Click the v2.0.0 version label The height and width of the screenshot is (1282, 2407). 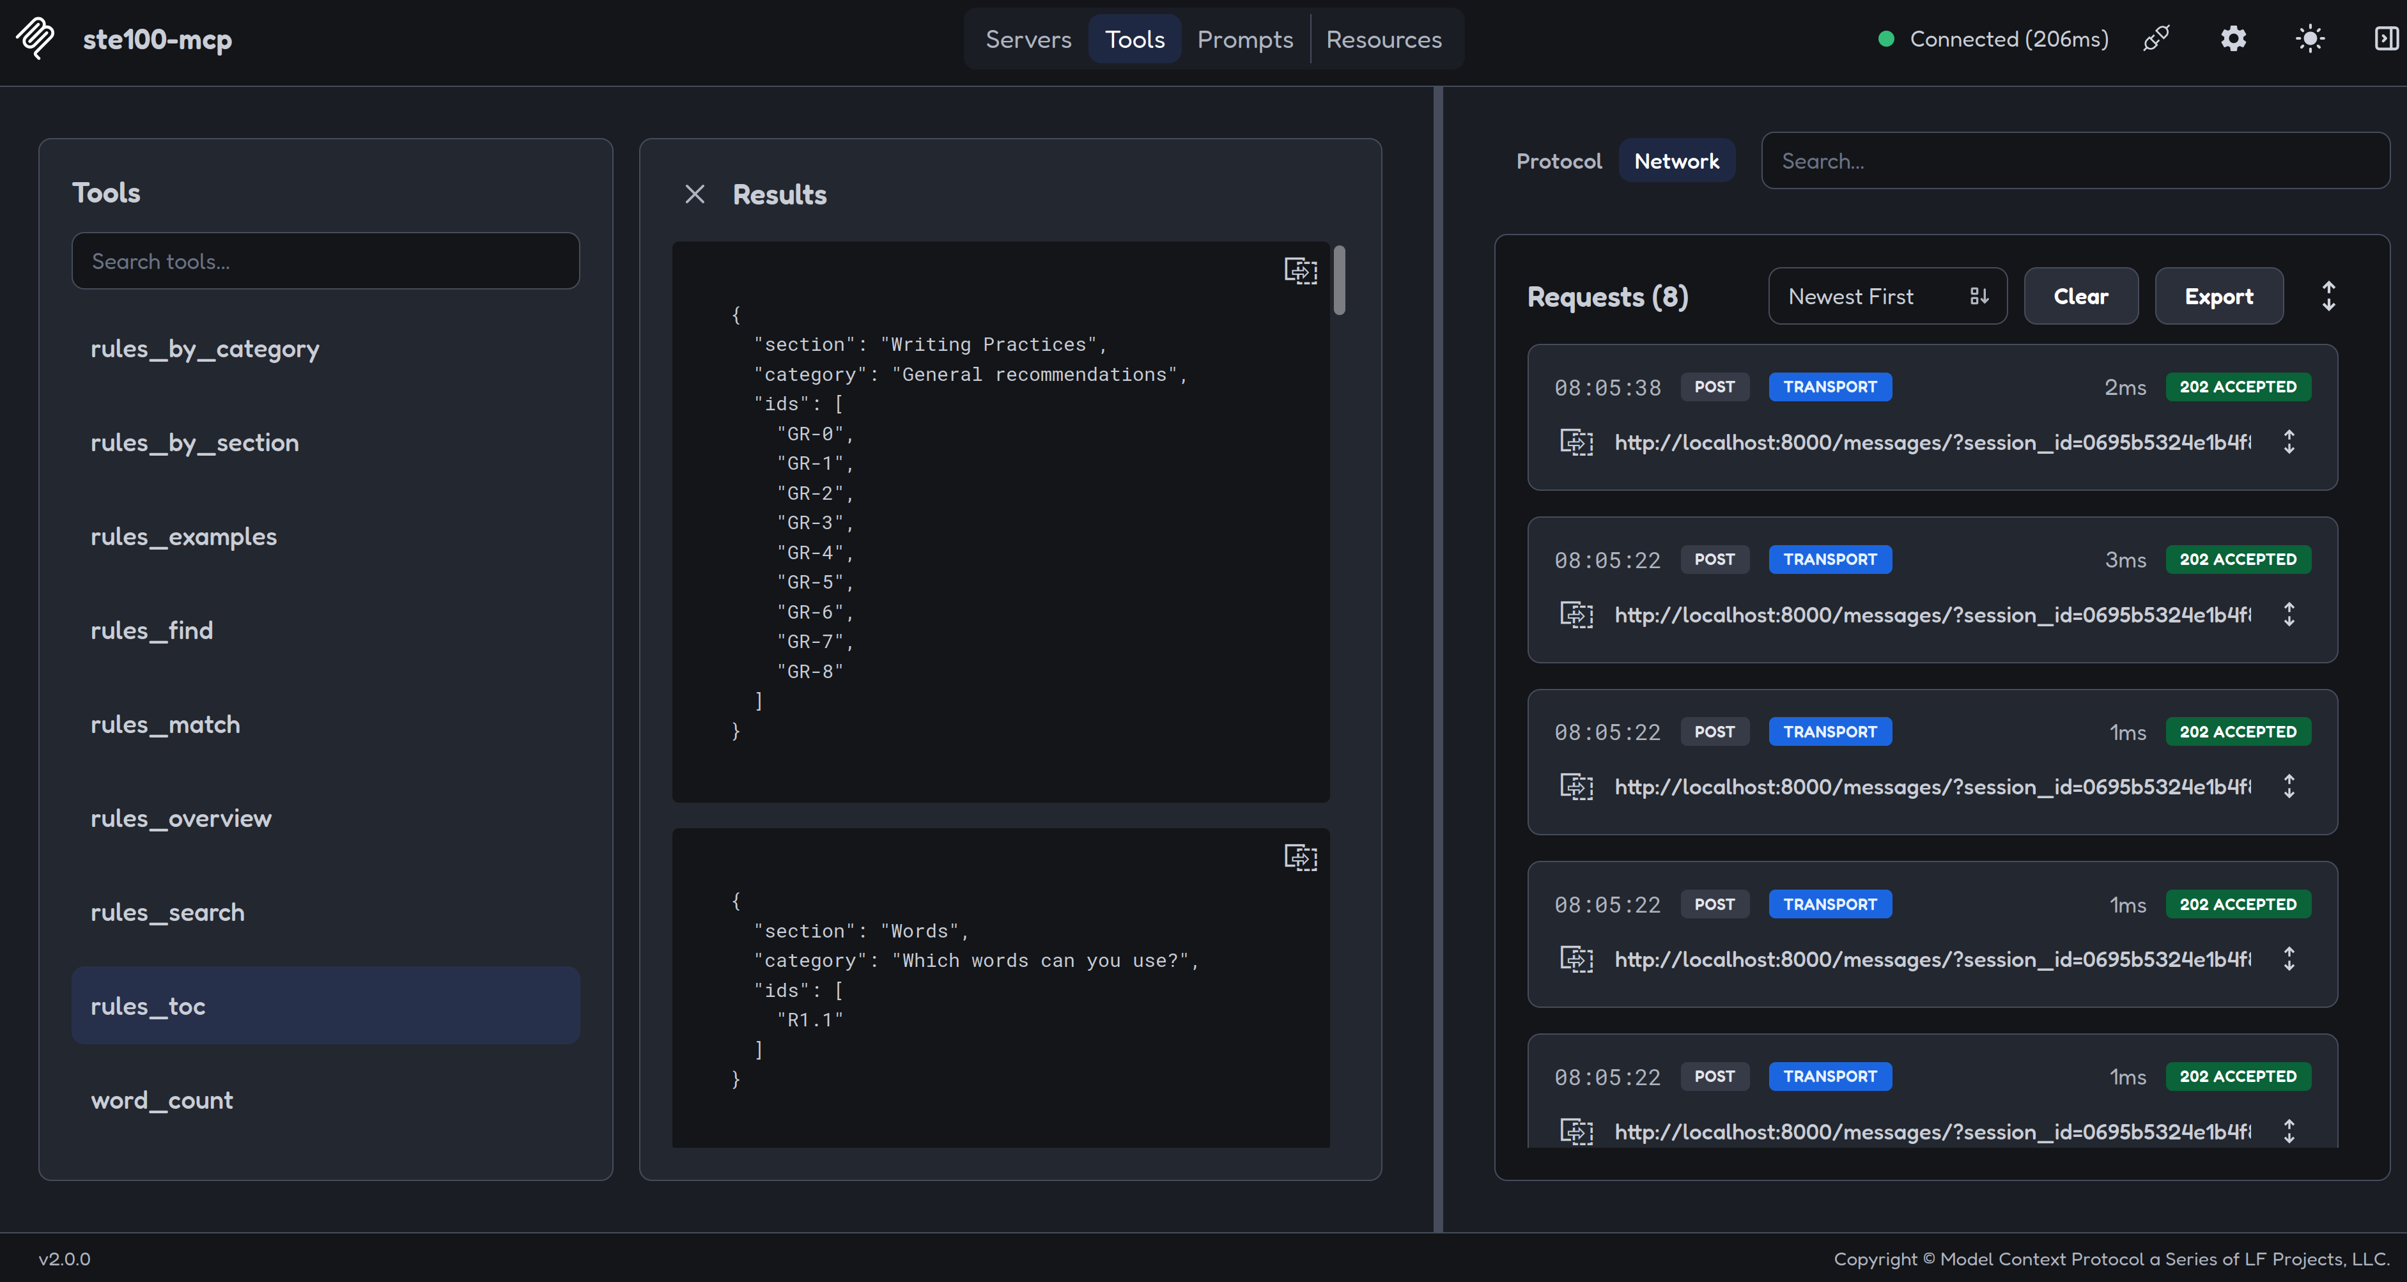point(65,1258)
